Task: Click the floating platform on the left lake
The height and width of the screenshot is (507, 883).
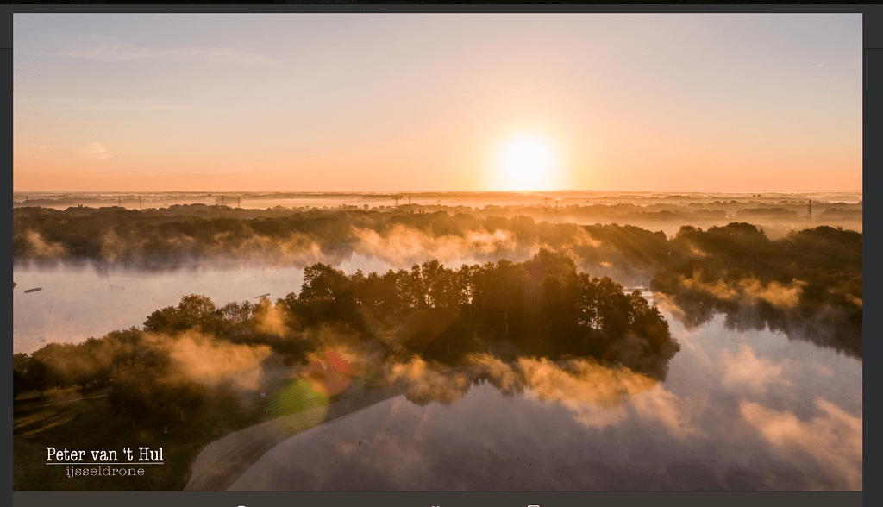Action: click(34, 290)
